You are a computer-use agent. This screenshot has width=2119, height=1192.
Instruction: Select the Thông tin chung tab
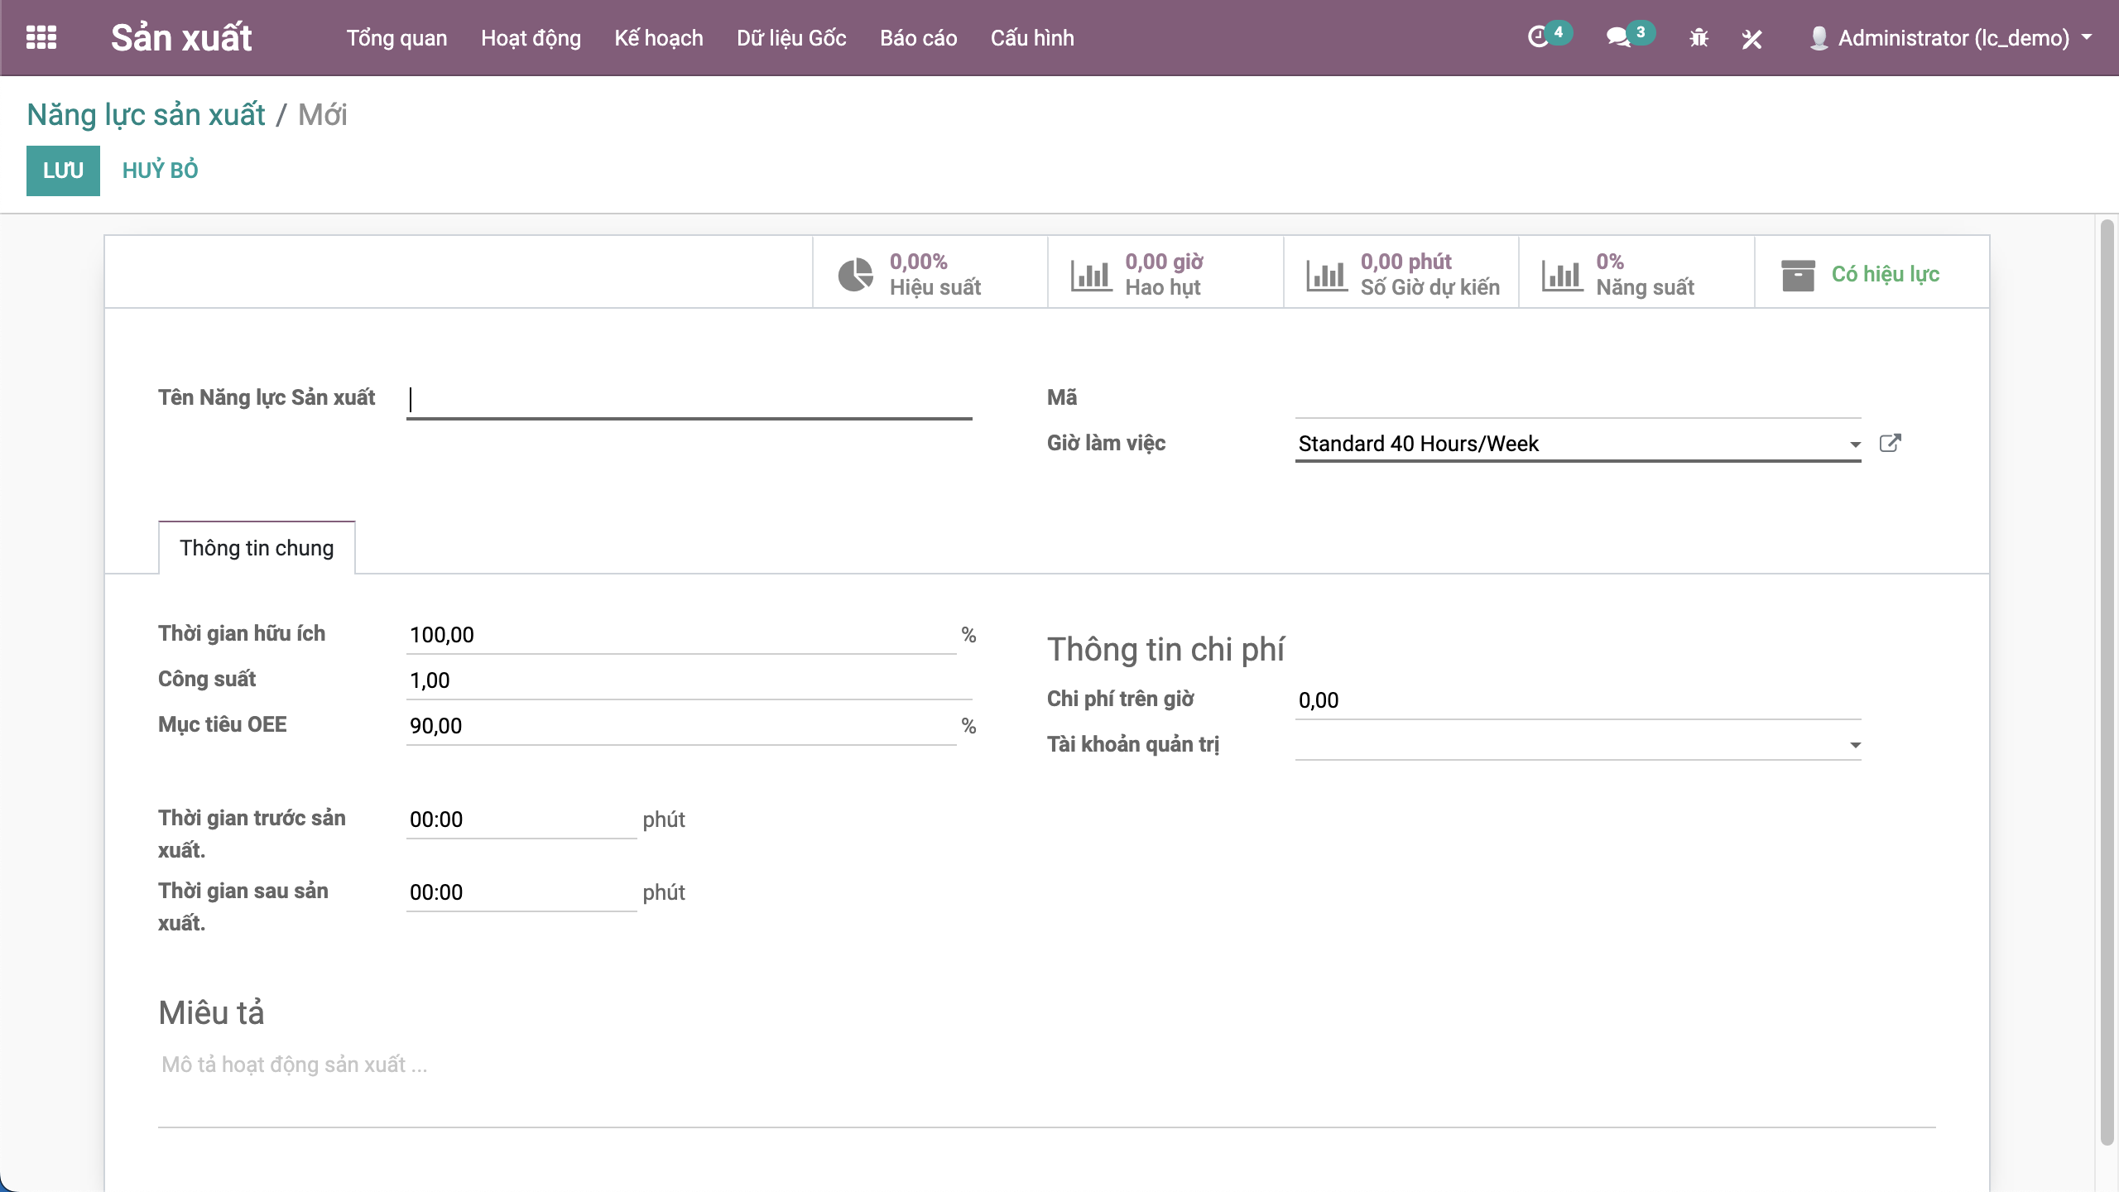point(257,548)
